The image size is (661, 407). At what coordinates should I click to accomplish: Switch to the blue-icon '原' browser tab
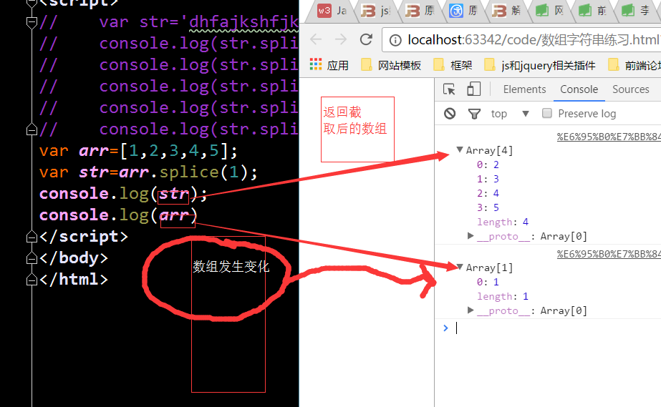point(463,11)
